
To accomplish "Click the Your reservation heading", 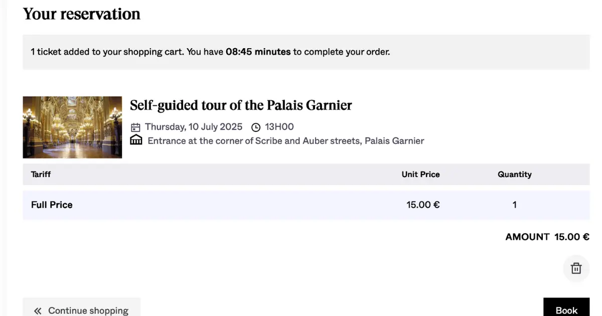I will pyautogui.click(x=81, y=14).
